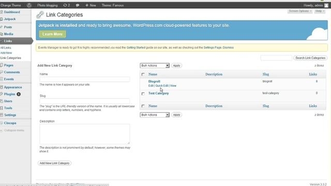Focus the link categories search box
The width and height of the screenshot is (331, 186).
click(x=276, y=58)
